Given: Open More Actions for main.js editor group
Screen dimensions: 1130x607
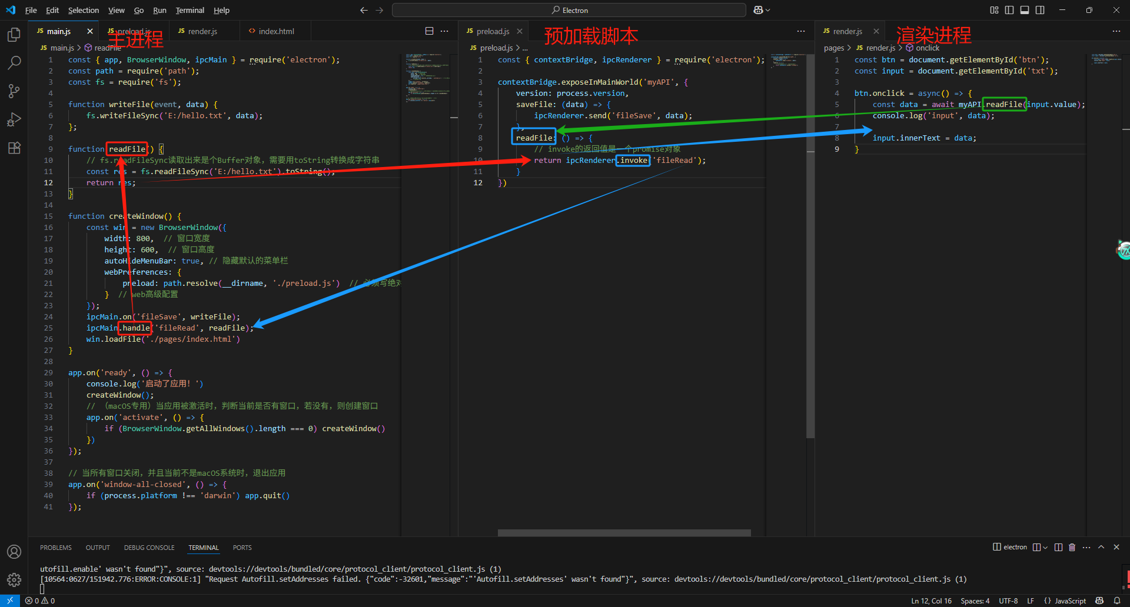Looking at the screenshot, I should tap(444, 31).
